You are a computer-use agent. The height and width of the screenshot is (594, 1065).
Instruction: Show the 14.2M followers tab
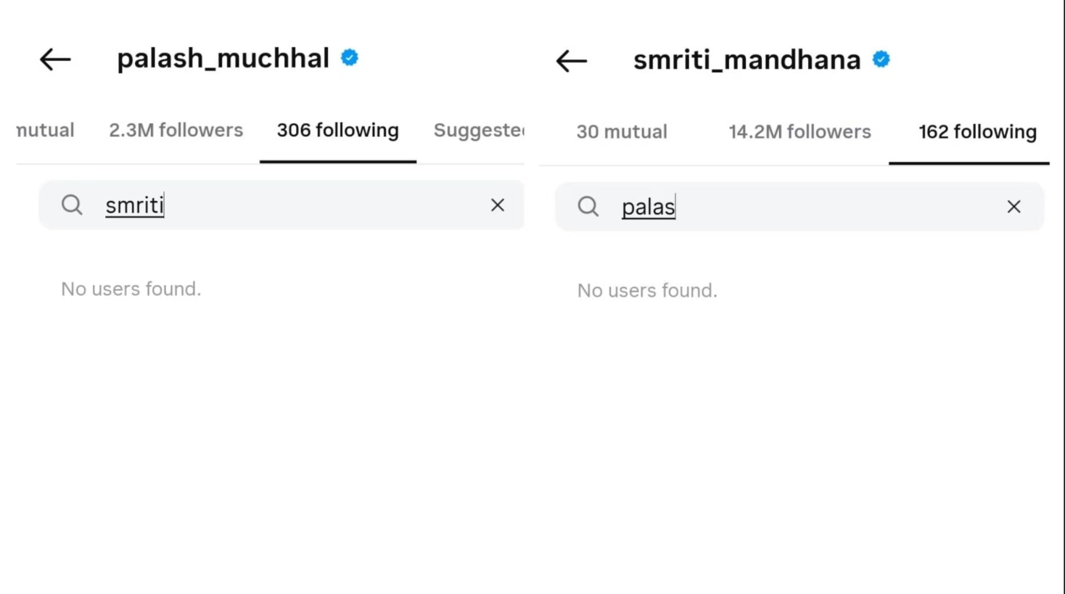pyautogui.click(x=799, y=132)
